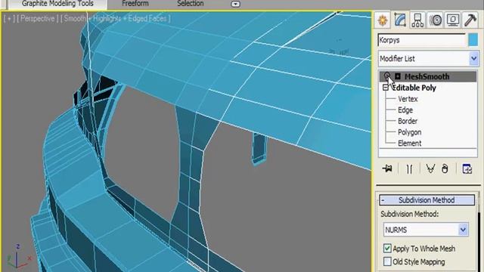Select Edge sub-object level

pos(405,110)
